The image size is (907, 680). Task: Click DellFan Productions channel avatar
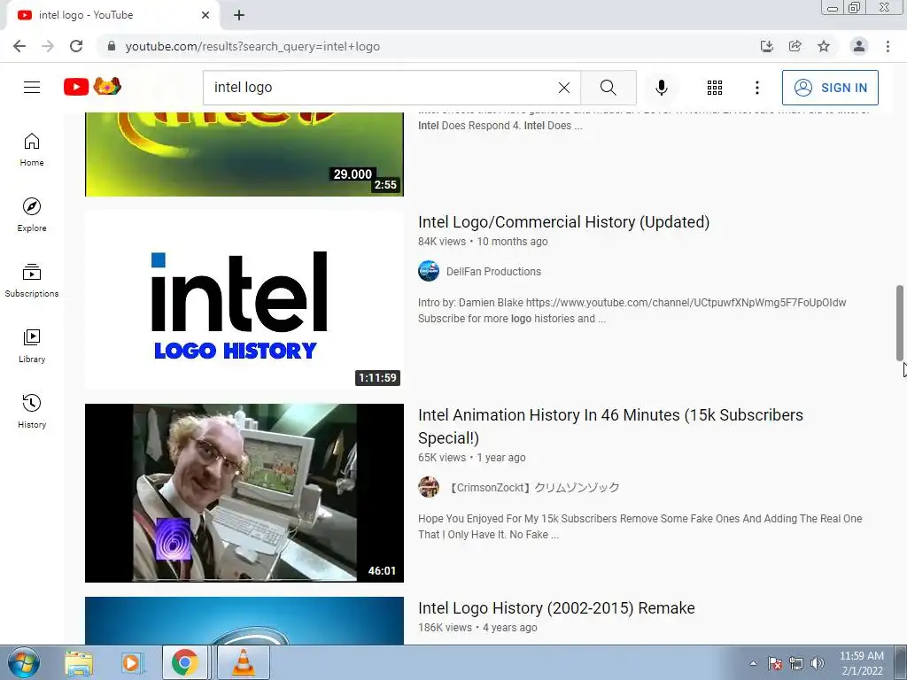pyautogui.click(x=429, y=271)
